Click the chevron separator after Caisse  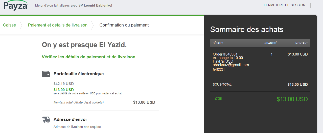click(21, 25)
